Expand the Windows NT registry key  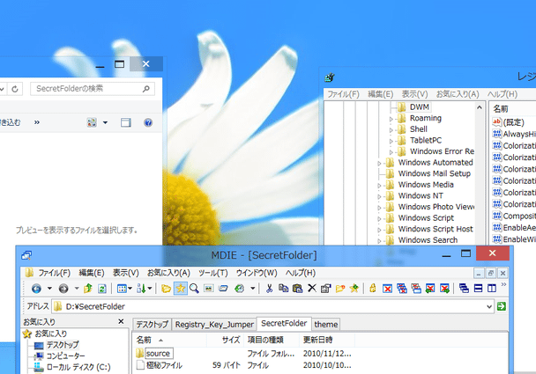379,197
